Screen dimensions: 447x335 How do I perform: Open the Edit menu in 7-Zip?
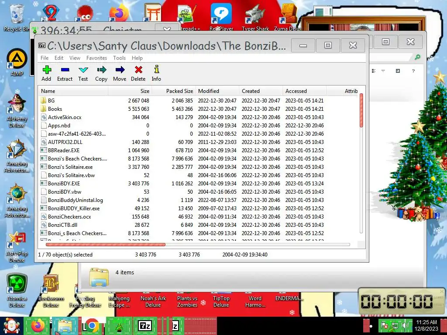pyautogui.click(x=59, y=58)
